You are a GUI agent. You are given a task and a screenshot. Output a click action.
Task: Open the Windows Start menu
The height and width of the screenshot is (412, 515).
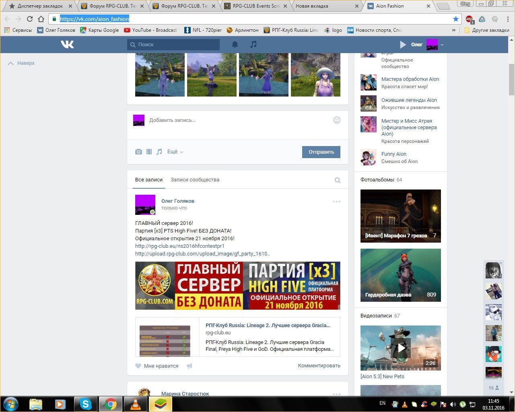pyautogui.click(x=11, y=404)
